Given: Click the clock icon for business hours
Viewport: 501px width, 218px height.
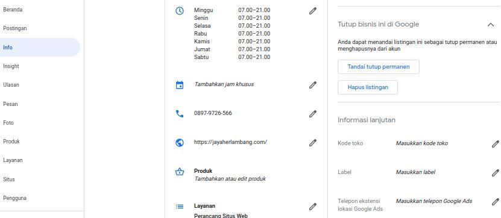Looking at the screenshot, I should tap(180, 10).
